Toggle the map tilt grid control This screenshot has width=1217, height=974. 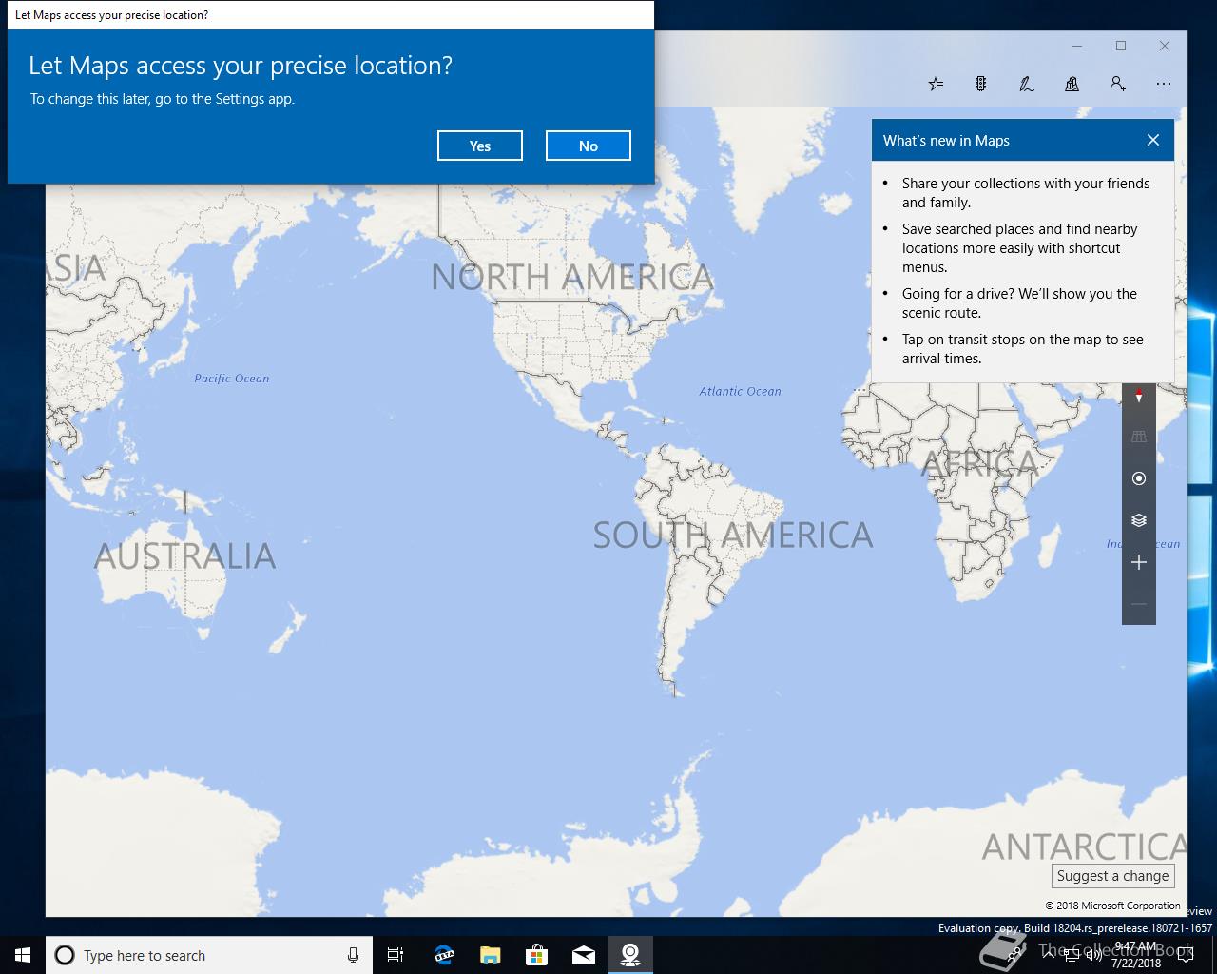(1139, 437)
